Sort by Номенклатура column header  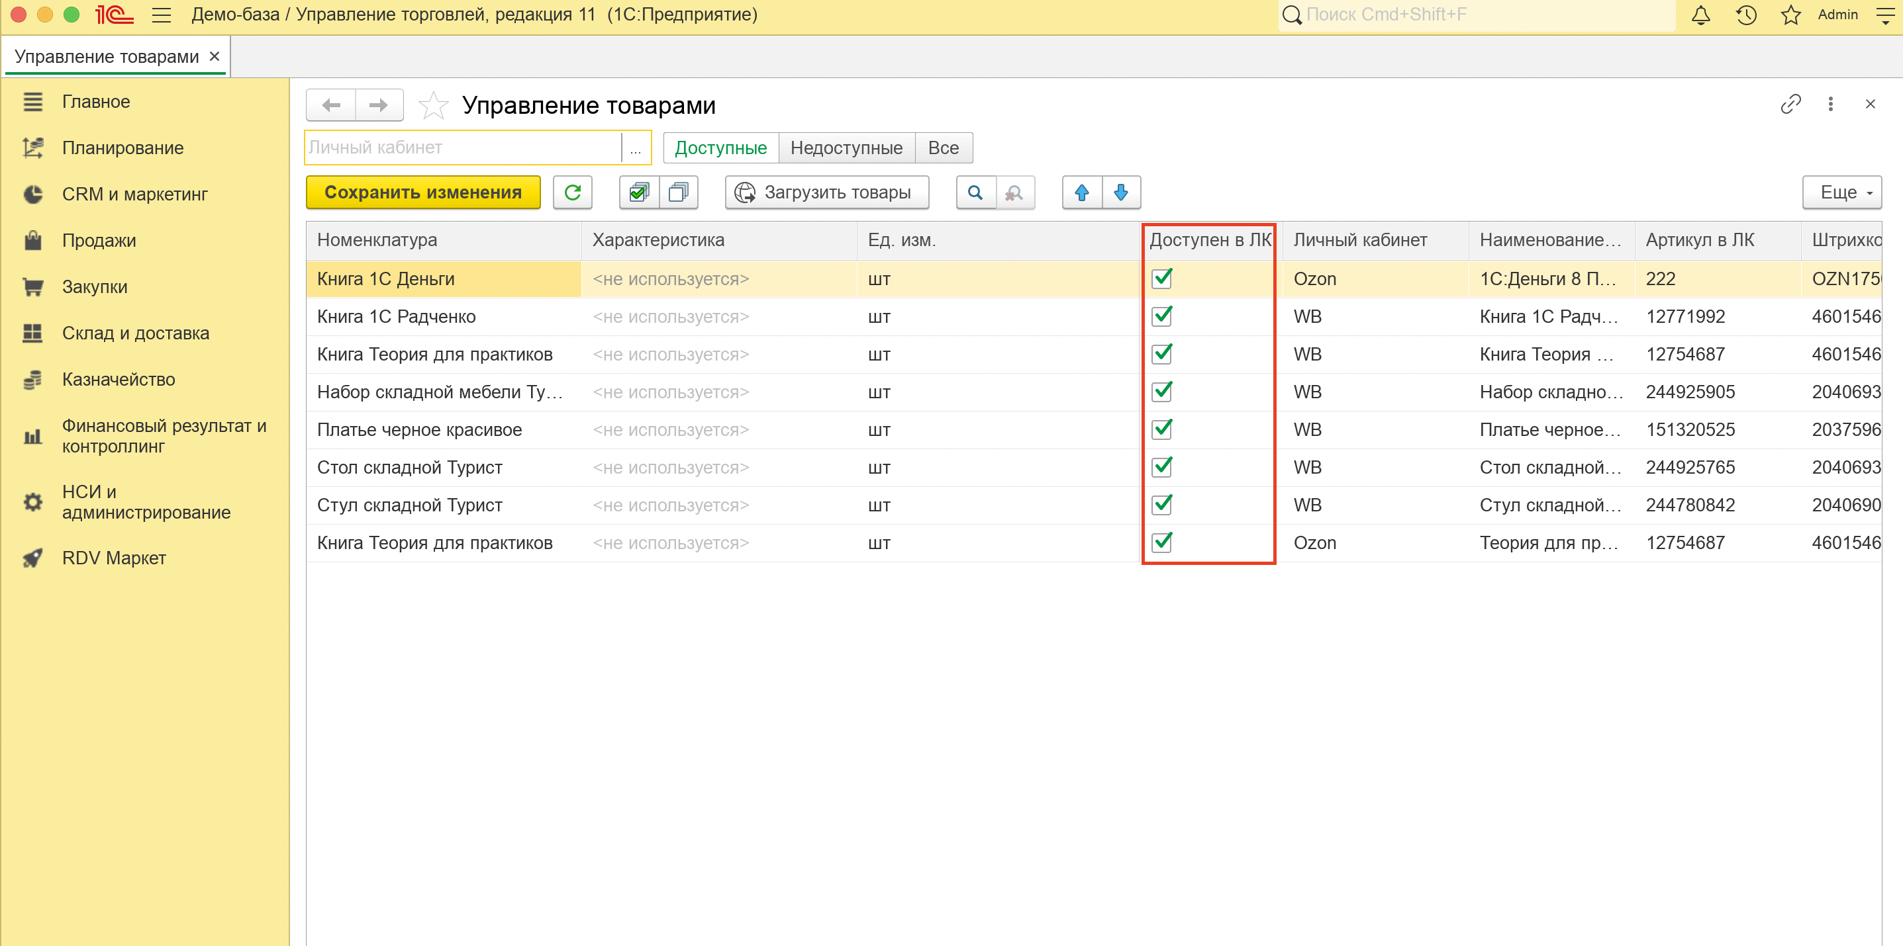coord(444,241)
